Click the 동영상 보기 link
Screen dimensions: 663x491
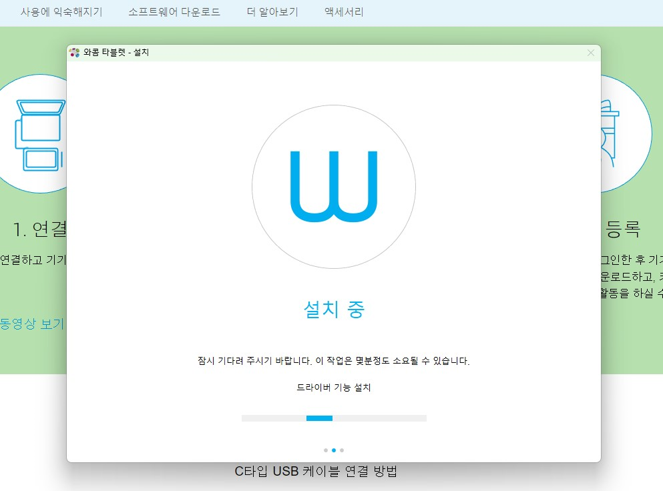[32, 324]
